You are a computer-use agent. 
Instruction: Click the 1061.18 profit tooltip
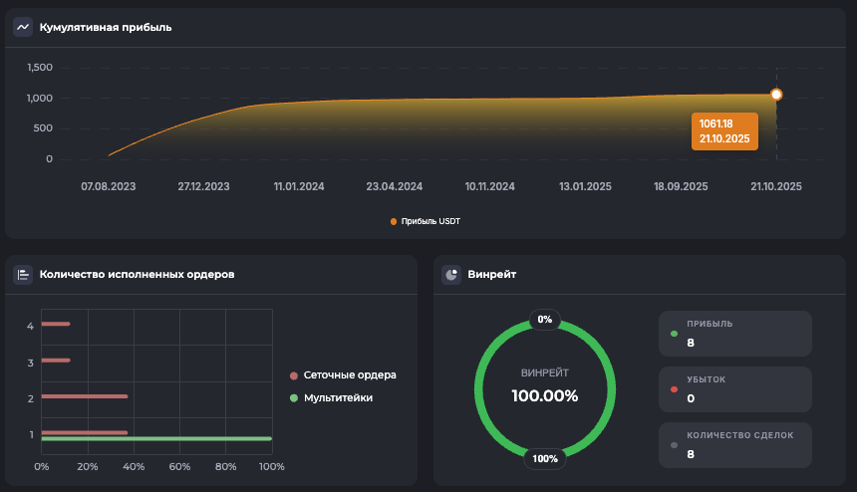(x=724, y=130)
